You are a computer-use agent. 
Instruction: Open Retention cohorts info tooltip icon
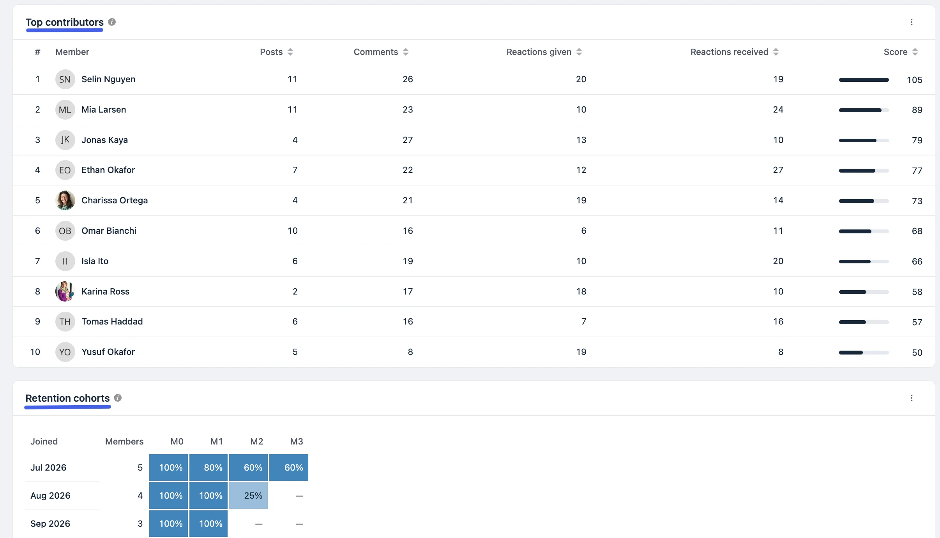point(118,398)
